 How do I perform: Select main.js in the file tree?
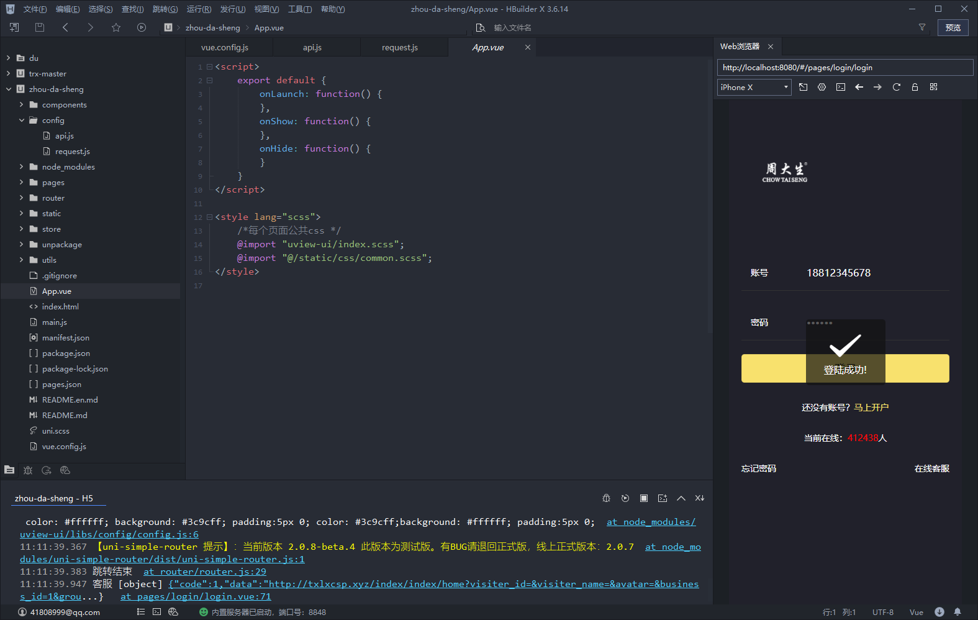(55, 322)
